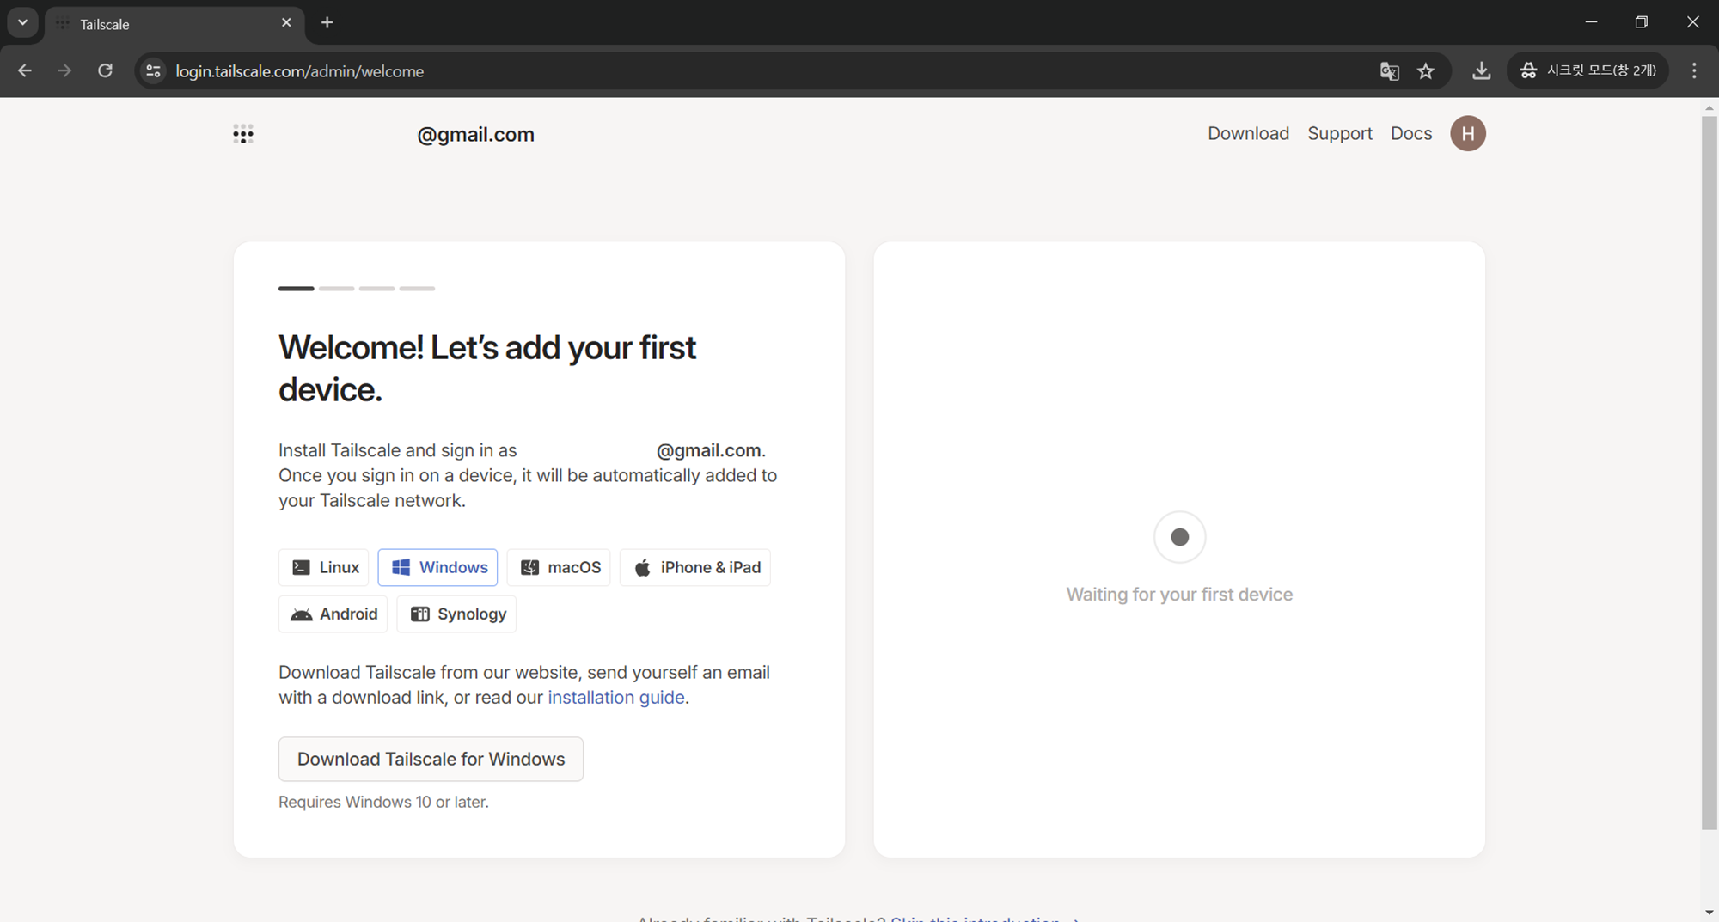Select the macOS platform option
The height and width of the screenshot is (922, 1719).
[559, 567]
